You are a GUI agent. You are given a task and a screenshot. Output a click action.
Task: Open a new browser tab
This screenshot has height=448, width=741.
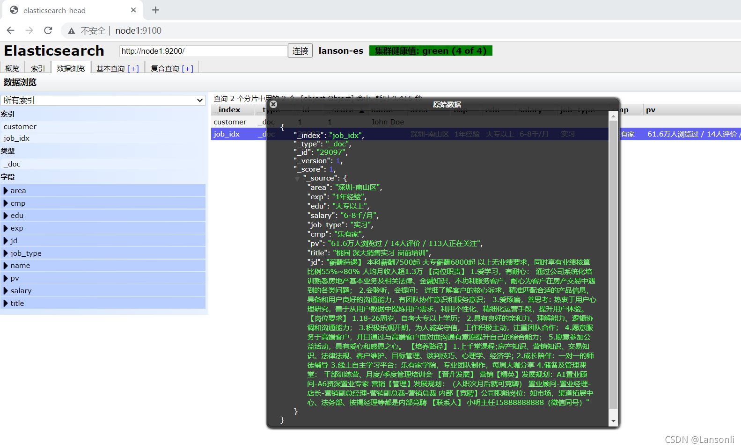(156, 10)
